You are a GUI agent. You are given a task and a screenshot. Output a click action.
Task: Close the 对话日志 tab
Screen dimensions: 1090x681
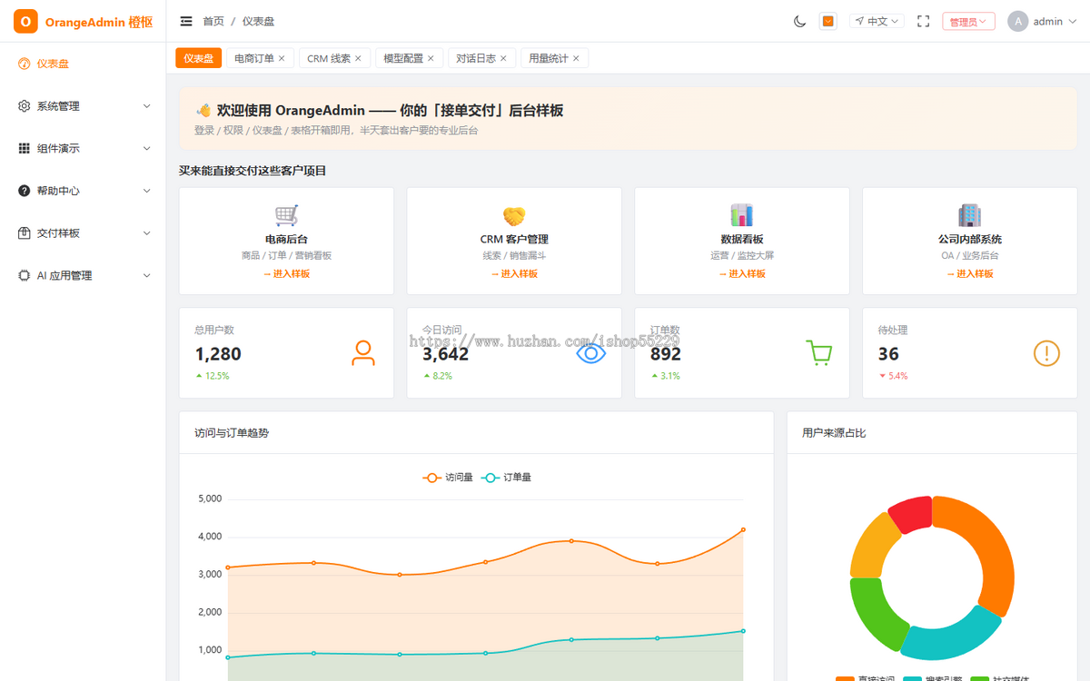coord(503,58)
